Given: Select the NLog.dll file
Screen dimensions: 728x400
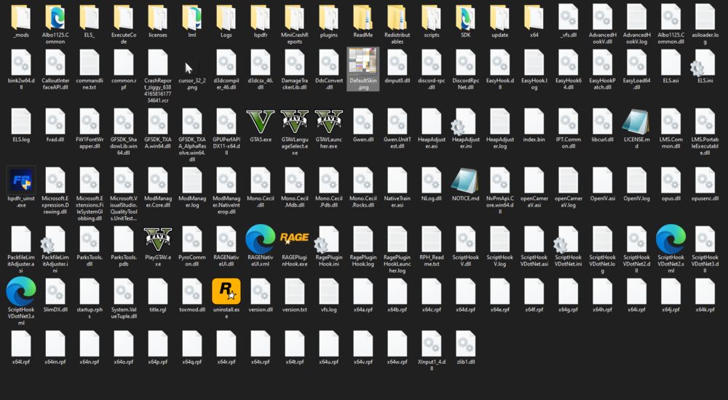Looking at the screenshot, I should pyautogui.click(x=431, y=180).
